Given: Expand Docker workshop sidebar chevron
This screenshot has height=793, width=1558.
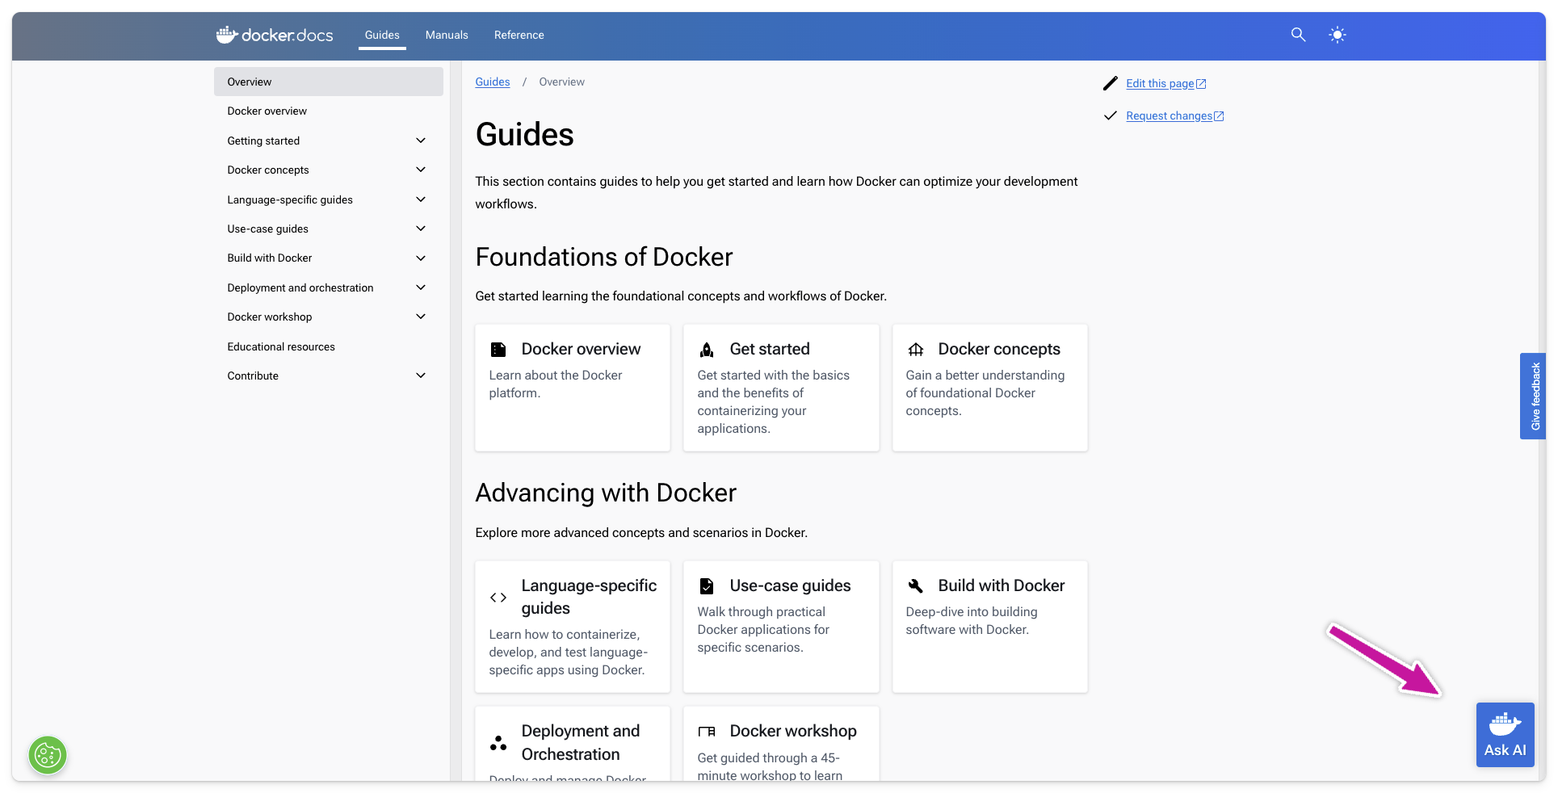Looking at the screenshot, I should tap(420, 317).
